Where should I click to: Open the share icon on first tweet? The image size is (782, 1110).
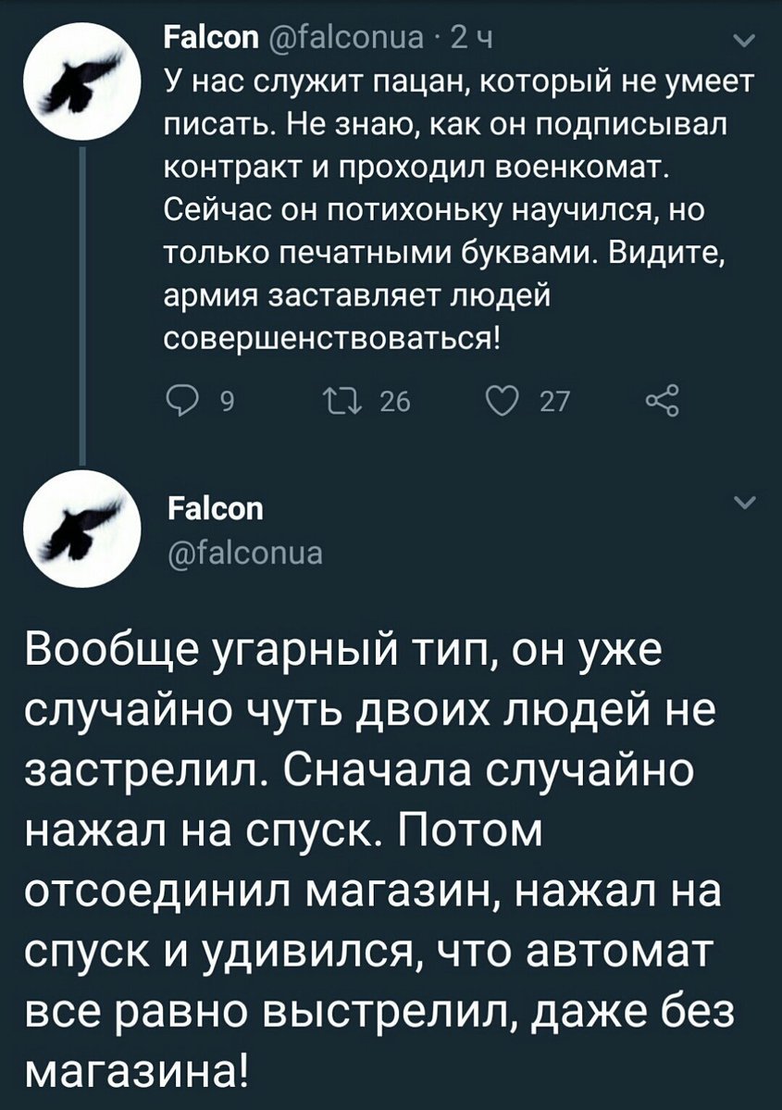pyautogui.click(x=664, y=402)
